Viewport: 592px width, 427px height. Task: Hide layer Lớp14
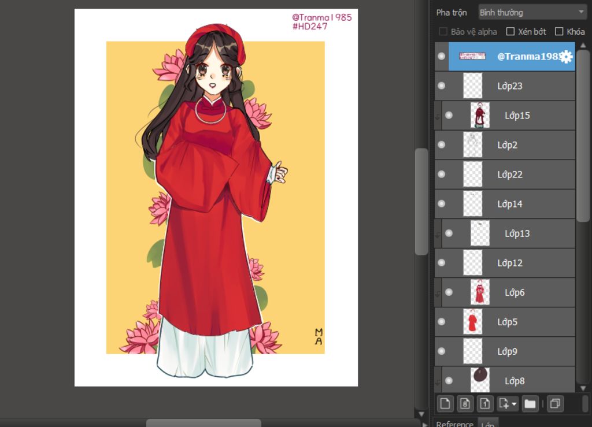[441, 204]
